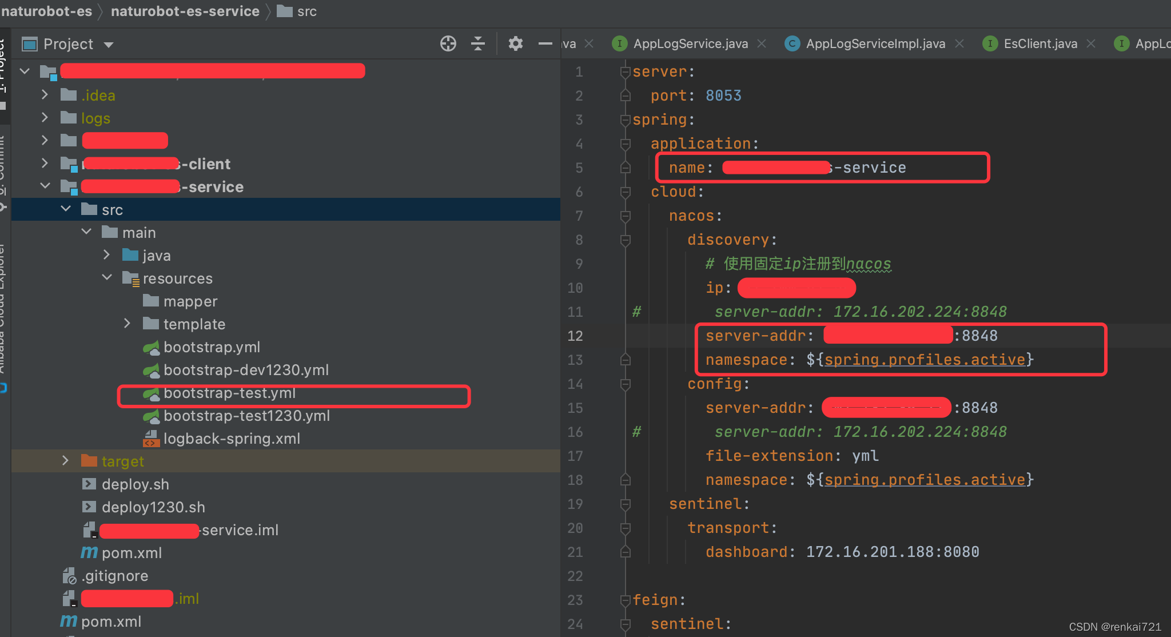Switch to AppLogService.java tab
This screenshot has height=637, width=1171.
pyautogui.click(x=691, y=43)
